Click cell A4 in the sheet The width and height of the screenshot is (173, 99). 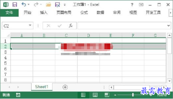(x=22, y=57)
